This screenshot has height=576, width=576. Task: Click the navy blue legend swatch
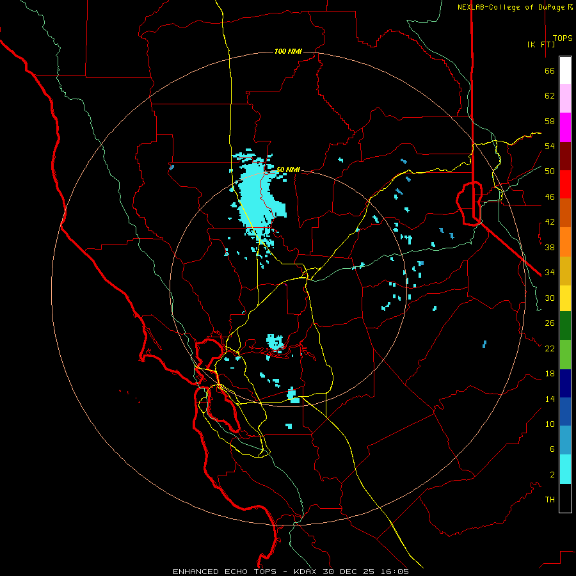[565, 383]
